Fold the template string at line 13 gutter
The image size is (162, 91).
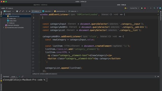tap(39, 52)
